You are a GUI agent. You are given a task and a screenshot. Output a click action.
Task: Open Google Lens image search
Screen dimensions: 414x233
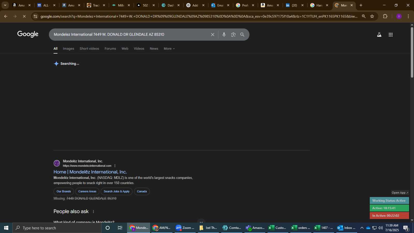[233, 35]
